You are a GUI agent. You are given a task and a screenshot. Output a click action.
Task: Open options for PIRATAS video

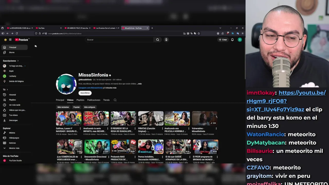tap(162, 128)
